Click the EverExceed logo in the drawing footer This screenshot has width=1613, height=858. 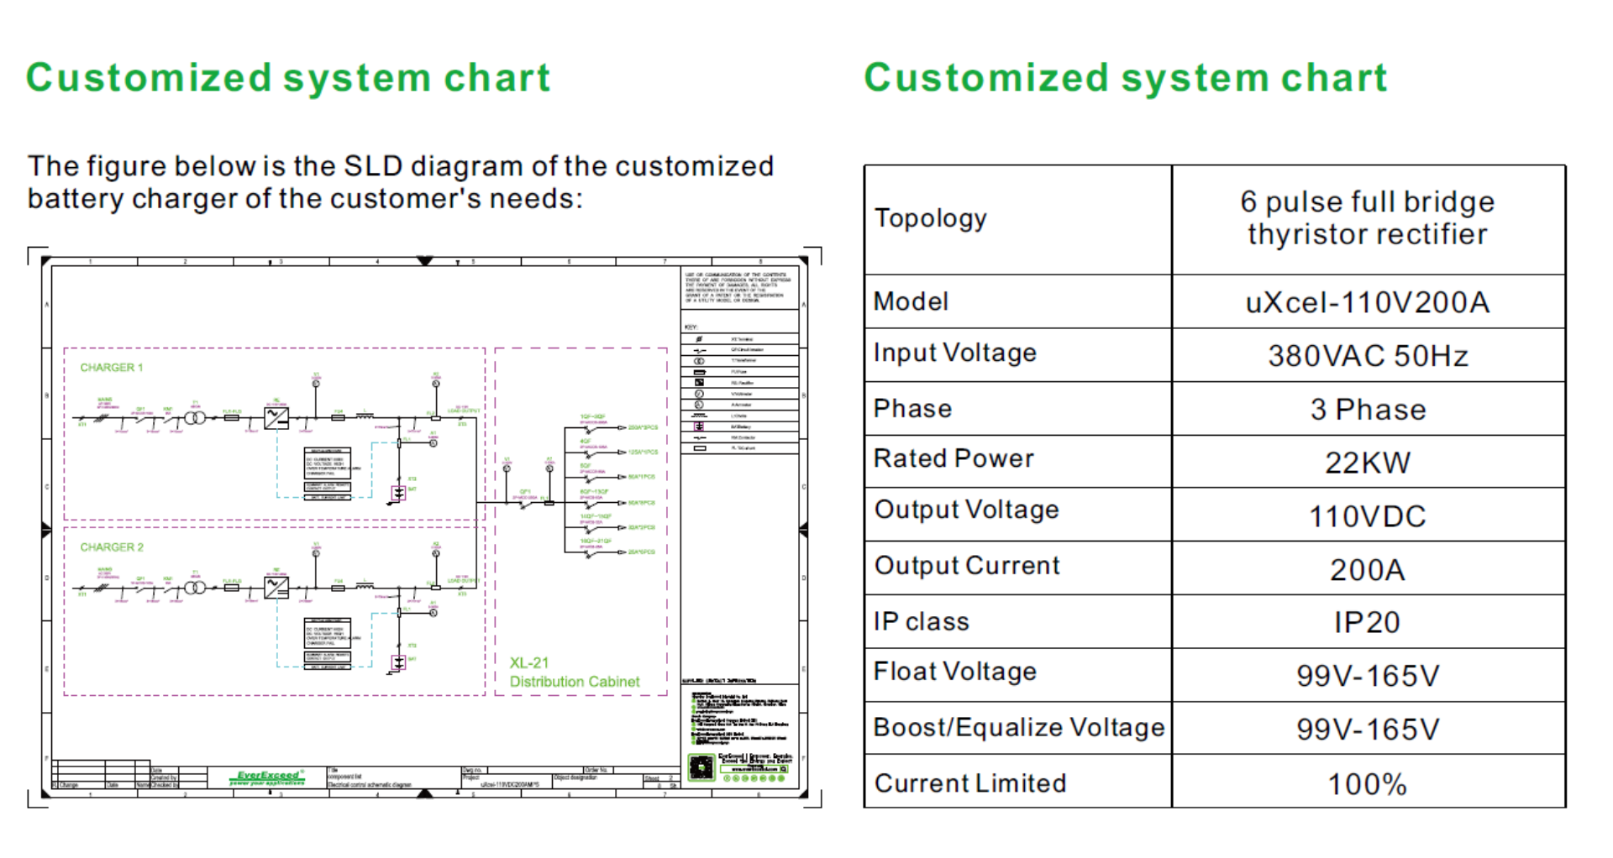click(267, 777)
